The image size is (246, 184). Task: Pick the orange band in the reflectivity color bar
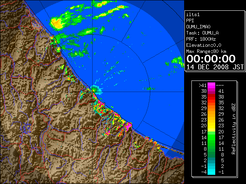[211, 108]
